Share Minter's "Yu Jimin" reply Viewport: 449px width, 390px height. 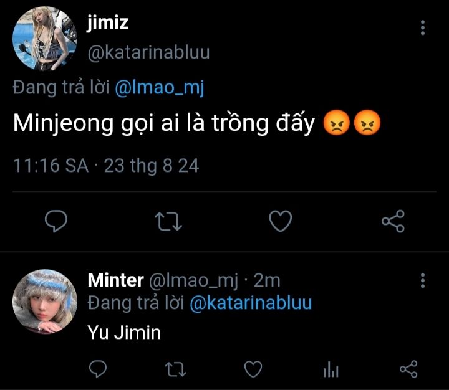tap(408, 369)
